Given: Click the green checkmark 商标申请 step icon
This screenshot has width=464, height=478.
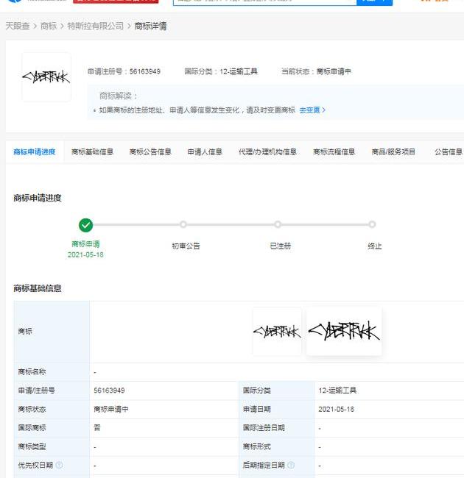Looking at the screenshot, I should click(85, 225).
